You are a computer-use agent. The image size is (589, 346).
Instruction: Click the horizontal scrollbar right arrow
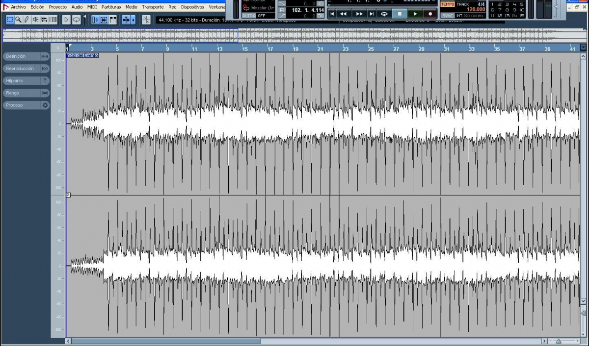[x=544, y=341]
